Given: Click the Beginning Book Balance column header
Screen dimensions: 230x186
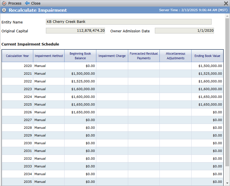Looking at the screenshot, I should click(80, 56).
